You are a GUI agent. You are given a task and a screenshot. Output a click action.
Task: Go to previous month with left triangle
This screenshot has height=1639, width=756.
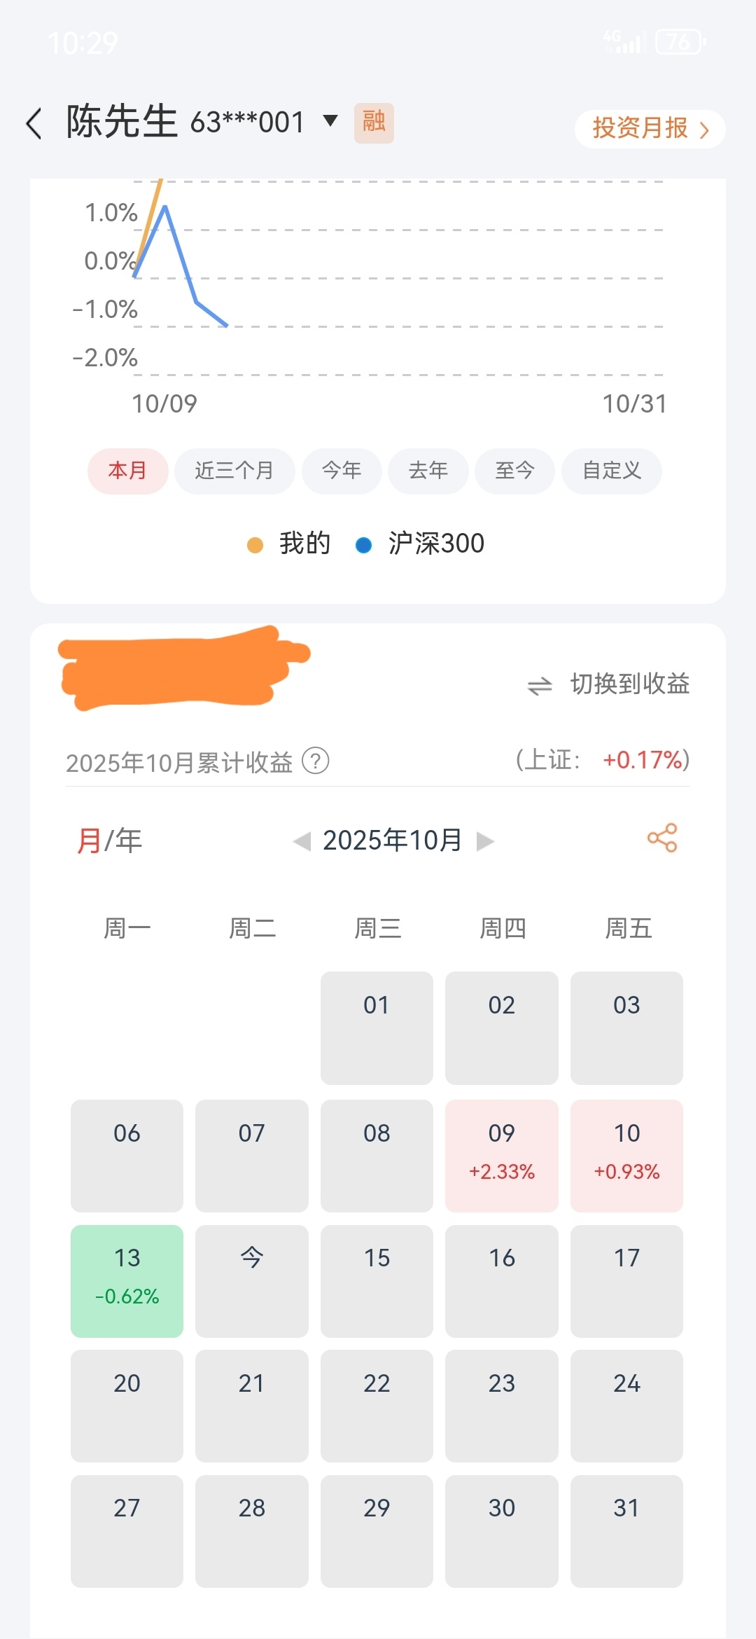(x=302, y=841)
